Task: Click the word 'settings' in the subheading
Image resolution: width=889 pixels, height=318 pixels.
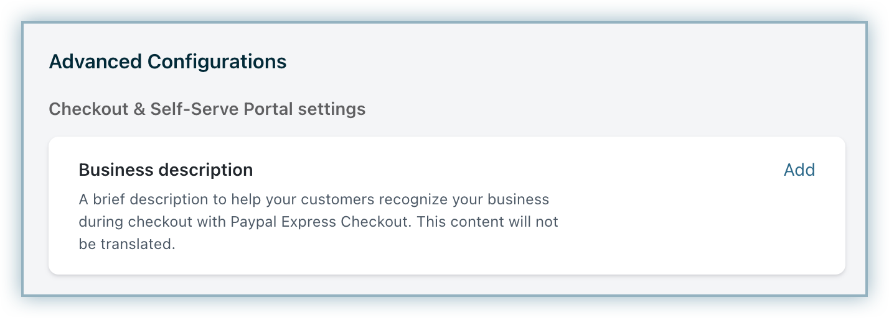Action: (331, 109)
